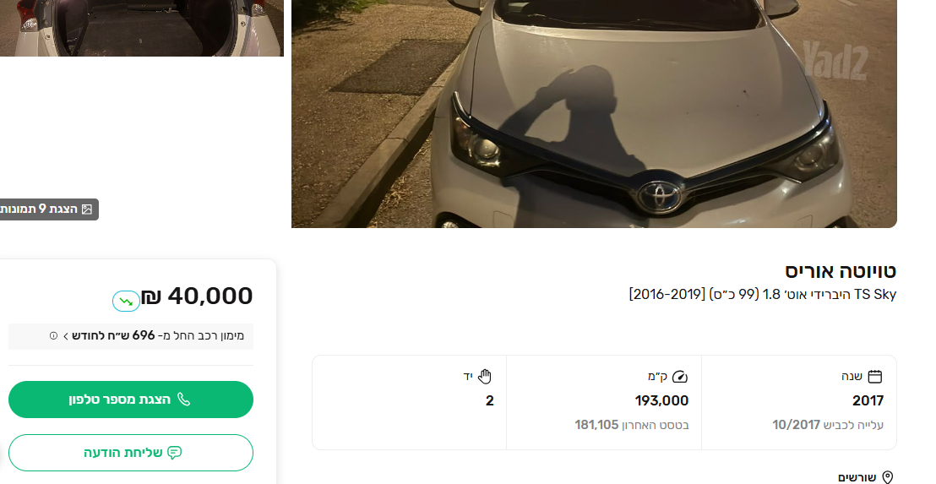Viewport: 936px width, 484px height.
Task: Click the שורשים location text
Action: pos(857,477)
